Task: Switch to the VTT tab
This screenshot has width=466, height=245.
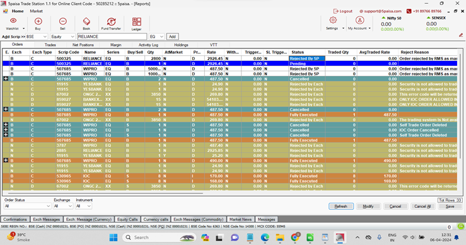Action: tap(213, 45)
